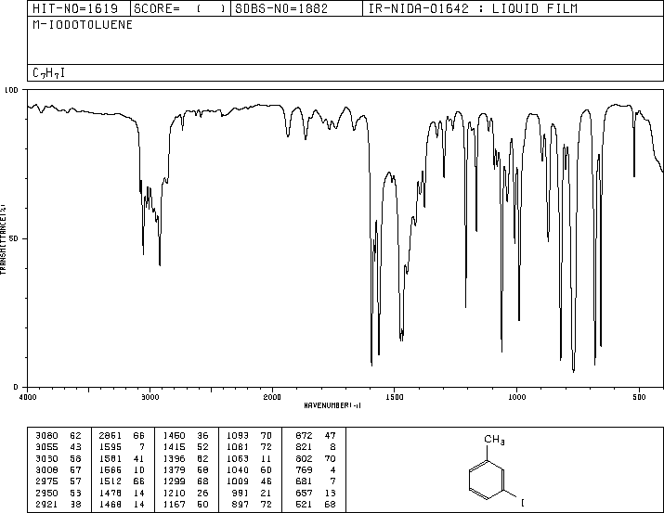This screenshot has height=513, width=664.
Task: Select peak table entry 769
Action: pos(304,469)
